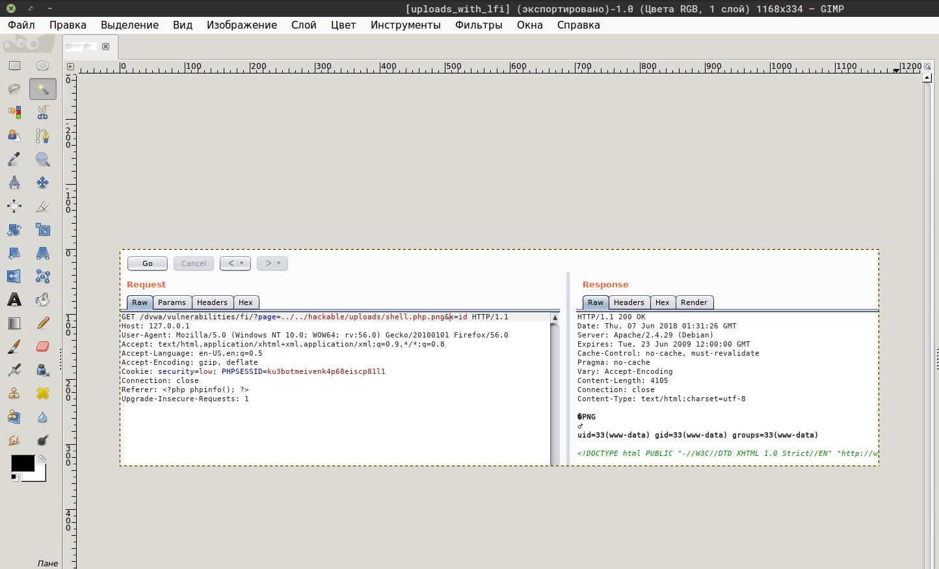Select the Scissors Select tool
939x569 pixels.
pyautogui.click(x=43, y=112)
